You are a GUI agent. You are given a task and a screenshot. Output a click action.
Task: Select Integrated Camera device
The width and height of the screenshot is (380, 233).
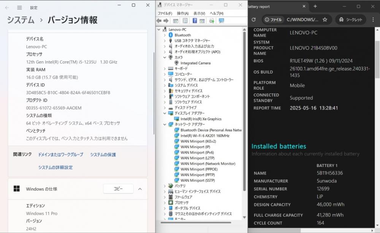[195, 63]
